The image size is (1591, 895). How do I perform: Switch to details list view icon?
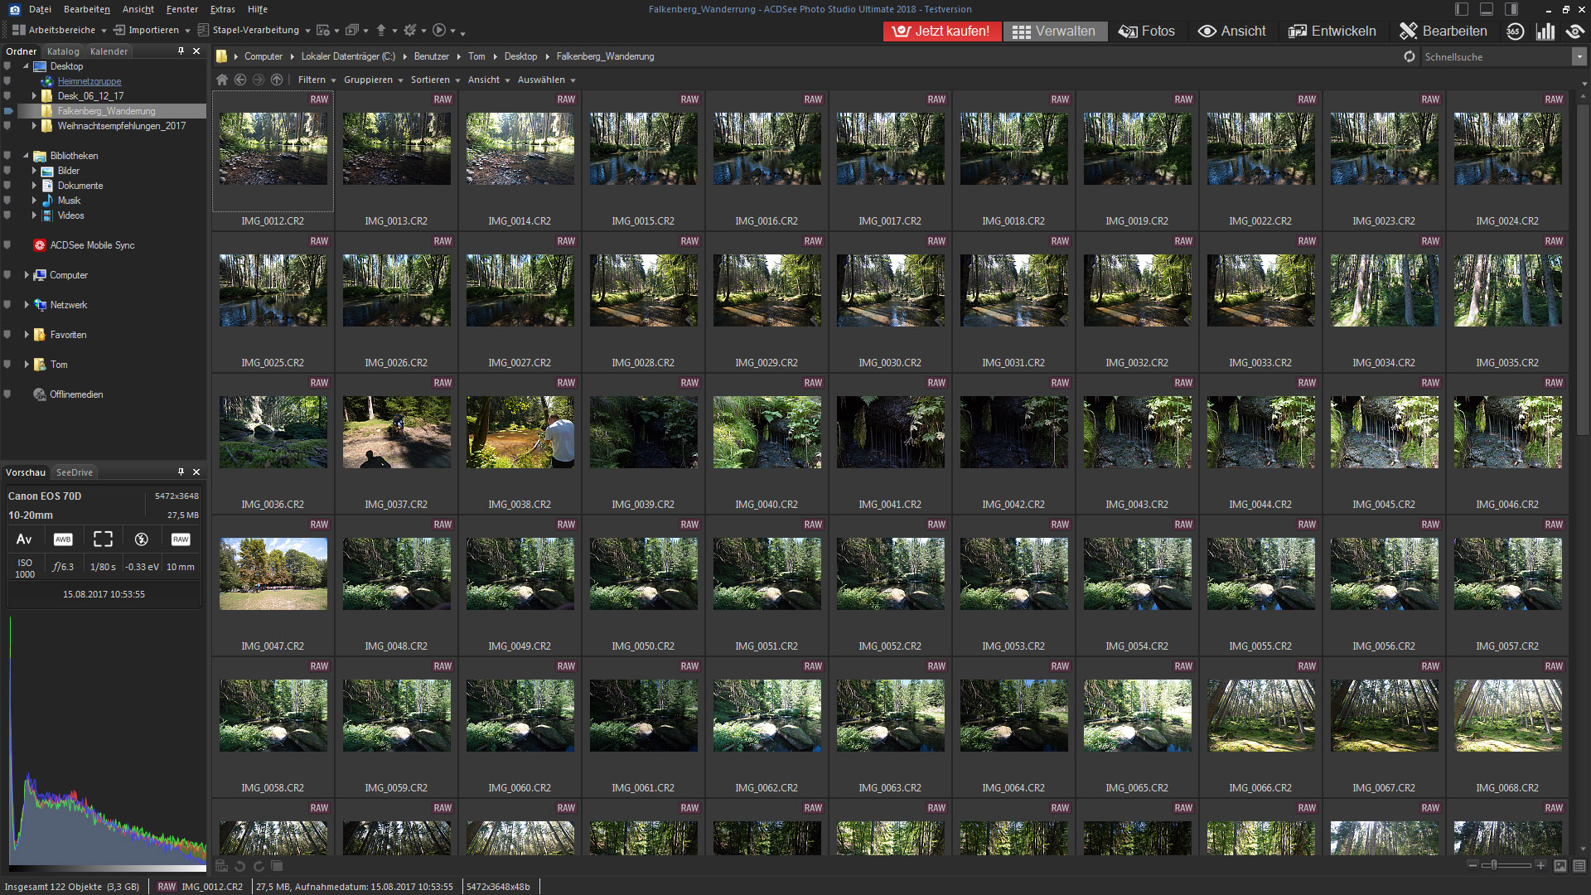pyautogui.click(x=1579, y=865)
